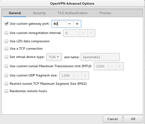Check Use custom tunnel MTU option

[x=6, y=66]
